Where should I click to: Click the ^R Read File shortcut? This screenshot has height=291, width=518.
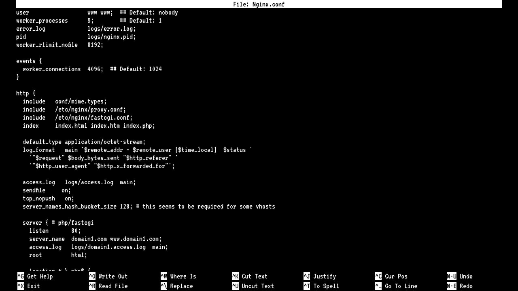108,286
